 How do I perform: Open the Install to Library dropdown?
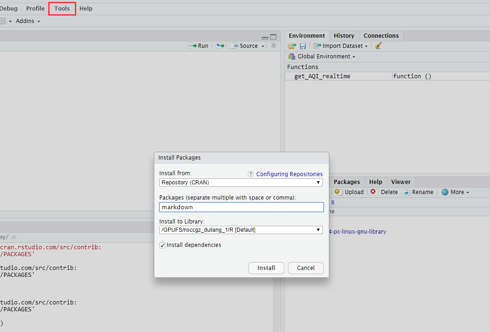pos(241,230)
